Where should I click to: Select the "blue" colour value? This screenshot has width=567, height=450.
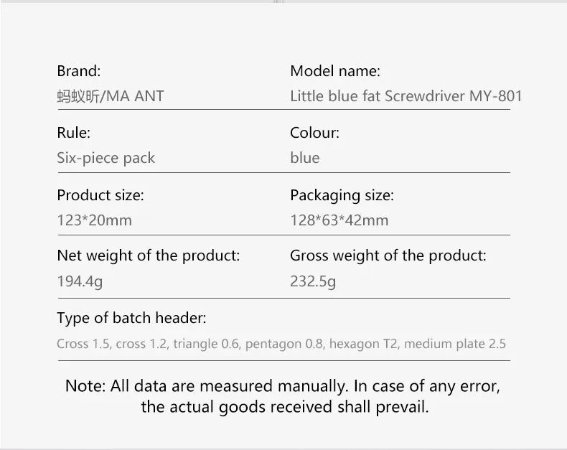tap(305, 158)
